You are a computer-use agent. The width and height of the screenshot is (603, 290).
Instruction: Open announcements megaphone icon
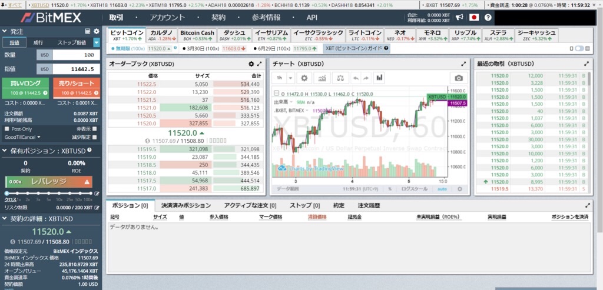click(x=459, y=17)
